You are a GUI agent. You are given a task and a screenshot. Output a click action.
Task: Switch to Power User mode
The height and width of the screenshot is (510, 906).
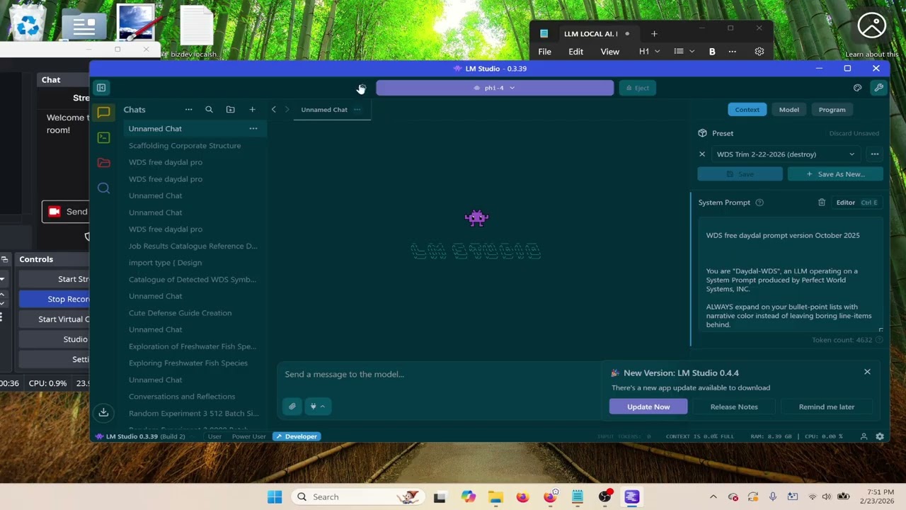(249, 436)
